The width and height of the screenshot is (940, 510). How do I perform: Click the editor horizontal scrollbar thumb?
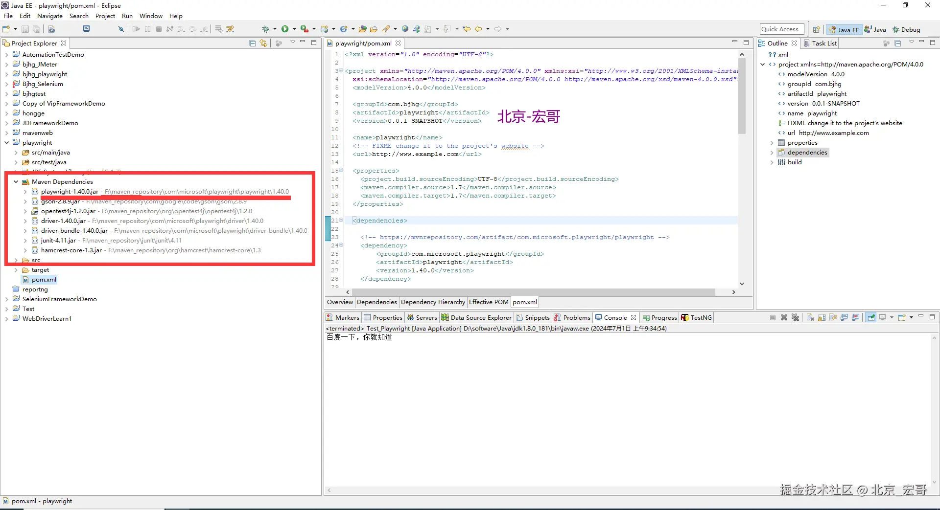(534, 292)
